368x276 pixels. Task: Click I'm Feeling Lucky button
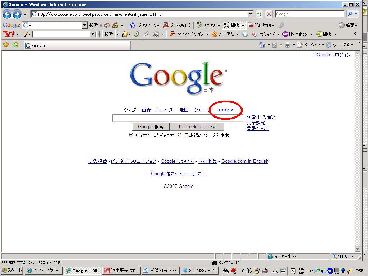pos(197,127)
